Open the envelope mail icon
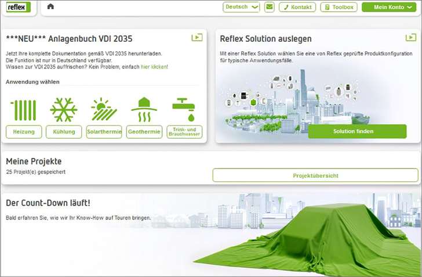The image size is (422, 277). (269, 7)
